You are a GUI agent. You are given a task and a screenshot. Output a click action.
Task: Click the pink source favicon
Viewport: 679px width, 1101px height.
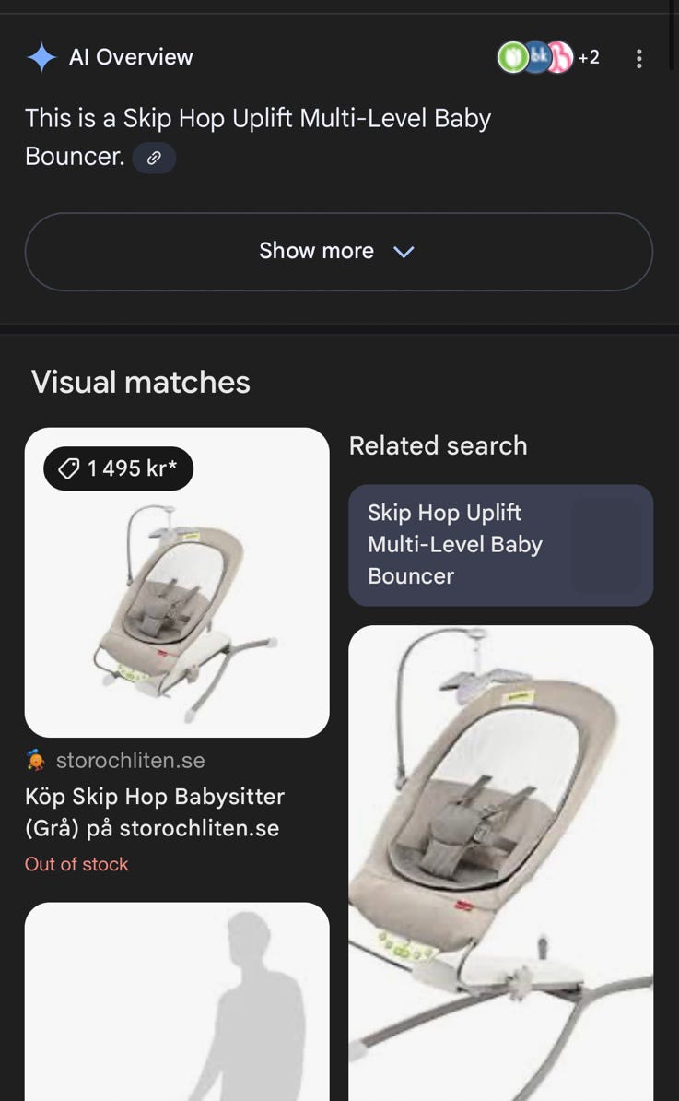(x=560, y=57)
